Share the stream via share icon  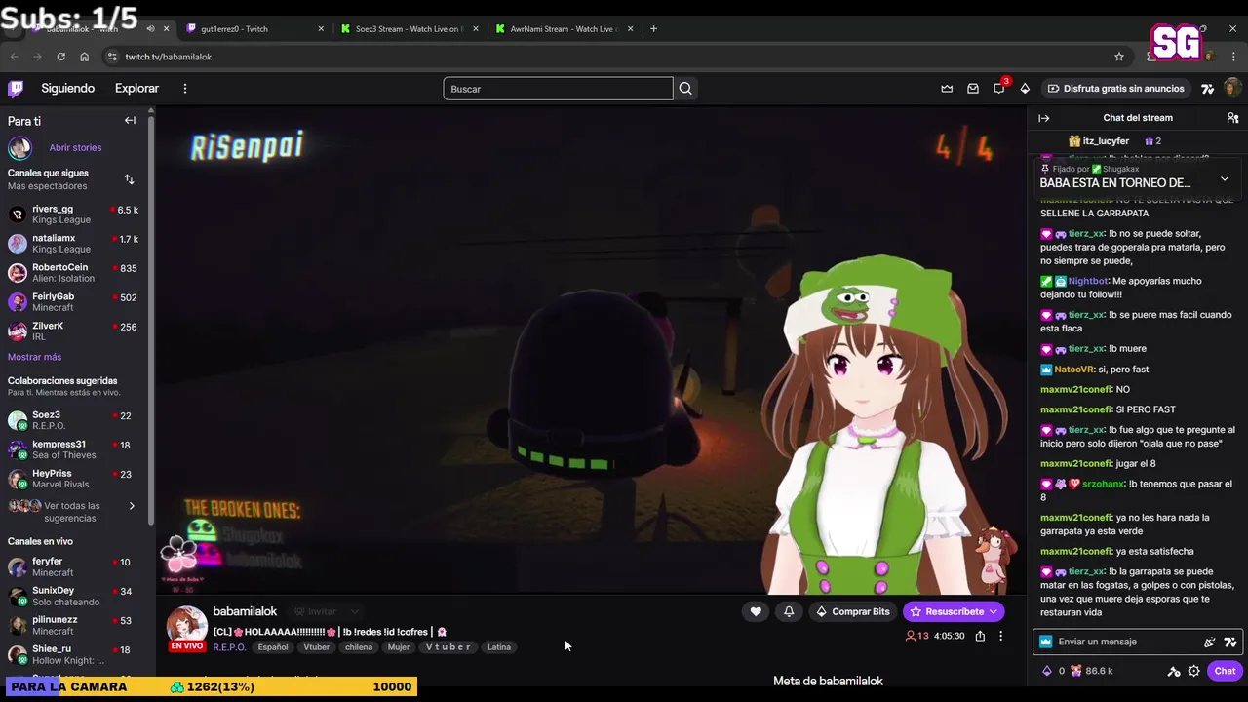pyautogui.click(x=980, y=636)
